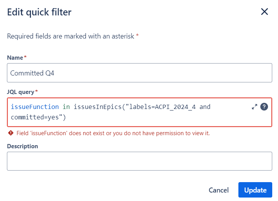Click the Description field label
This screenshot has height=201, width=278.
click(23, 146)
